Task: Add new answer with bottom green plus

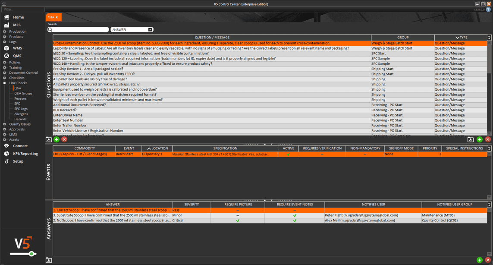Action: pyautogui.click(x=480, y=260)
